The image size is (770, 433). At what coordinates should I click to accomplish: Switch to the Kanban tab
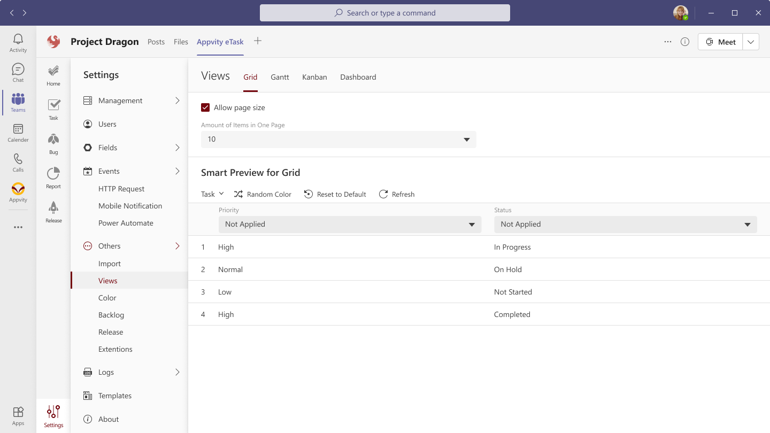(x=314, y=77)
